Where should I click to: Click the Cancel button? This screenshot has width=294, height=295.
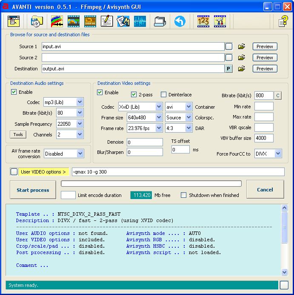[x=265, y=189]
